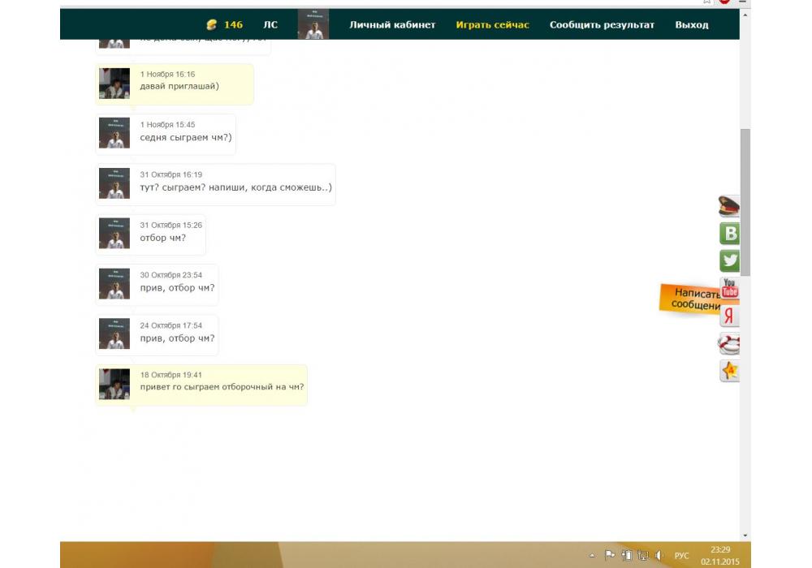Switch the РУС input language indicator
The height and width of the screenshot is (568, 812).
click(682, 556)
